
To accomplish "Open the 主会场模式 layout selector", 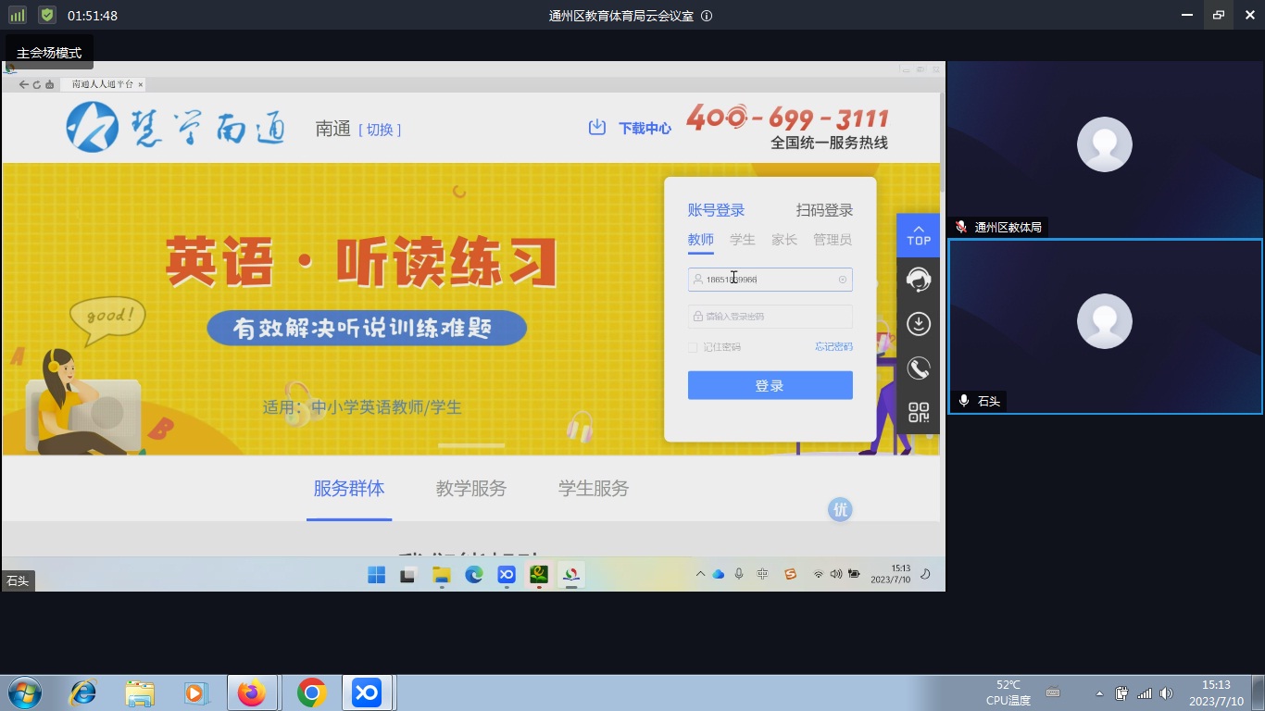I will point(49,53).
